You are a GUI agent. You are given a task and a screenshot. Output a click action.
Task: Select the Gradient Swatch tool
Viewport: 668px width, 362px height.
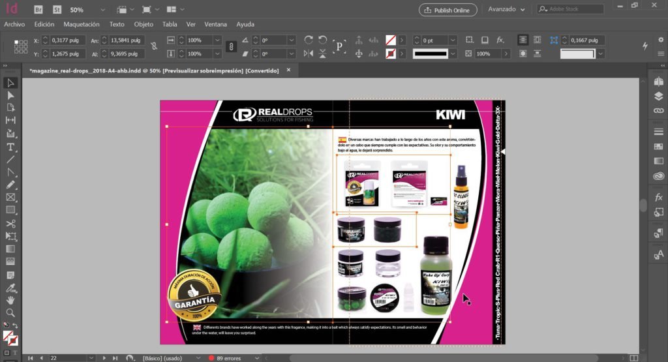pyautogui.click(x=10, y=249)
